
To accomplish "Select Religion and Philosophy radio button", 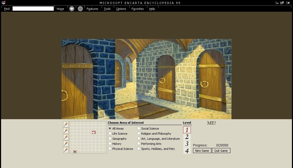I will click(x=139, y=134).
